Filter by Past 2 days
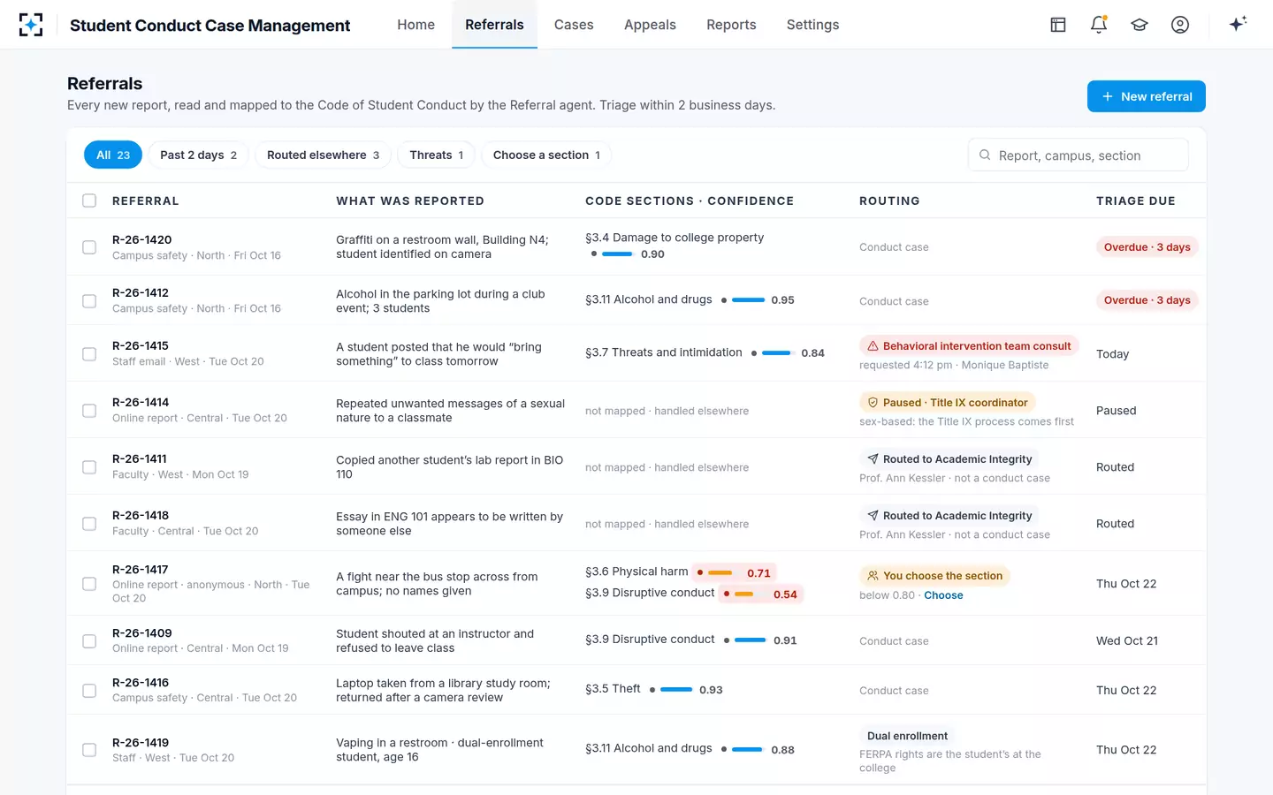The height and width of the screenshot is (795, 1273). 198,155
